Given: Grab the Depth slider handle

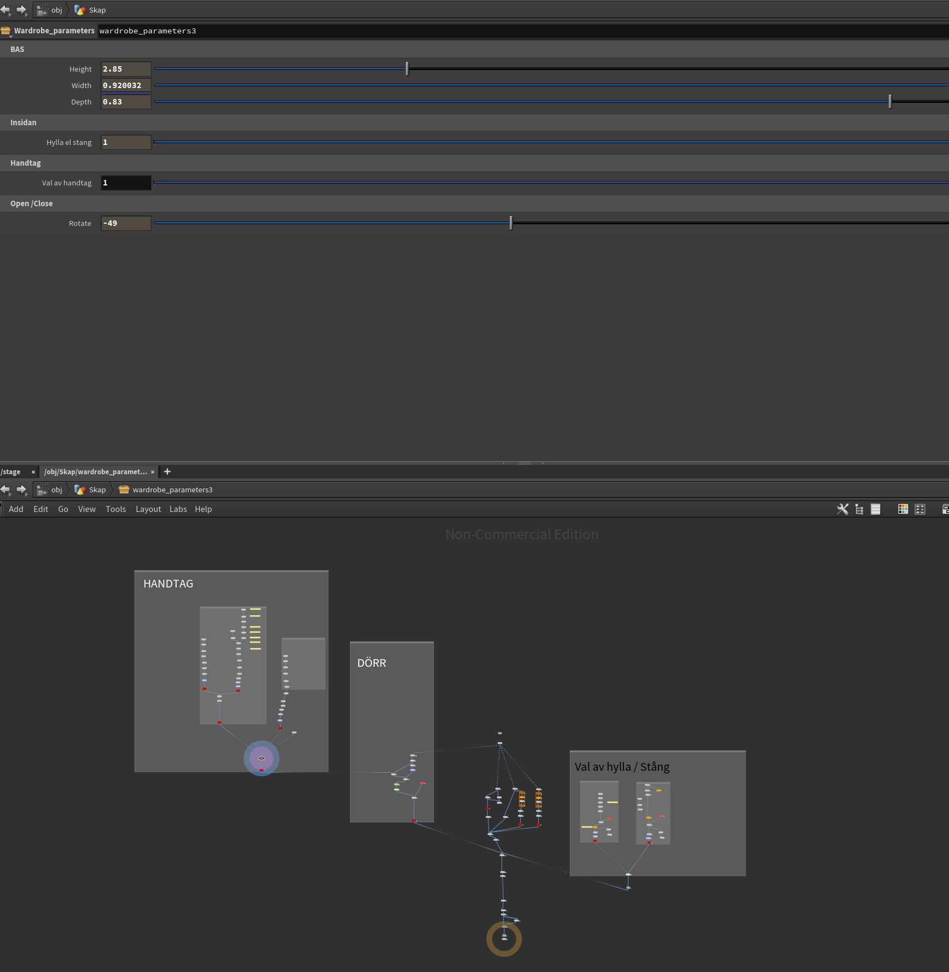Looking at the screenshot, I should 890,102.
